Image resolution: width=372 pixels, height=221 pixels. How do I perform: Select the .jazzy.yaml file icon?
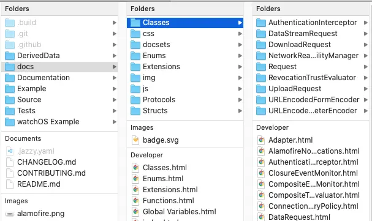10,151
